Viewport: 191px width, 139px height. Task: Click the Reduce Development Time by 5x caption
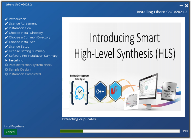point(80,77)
